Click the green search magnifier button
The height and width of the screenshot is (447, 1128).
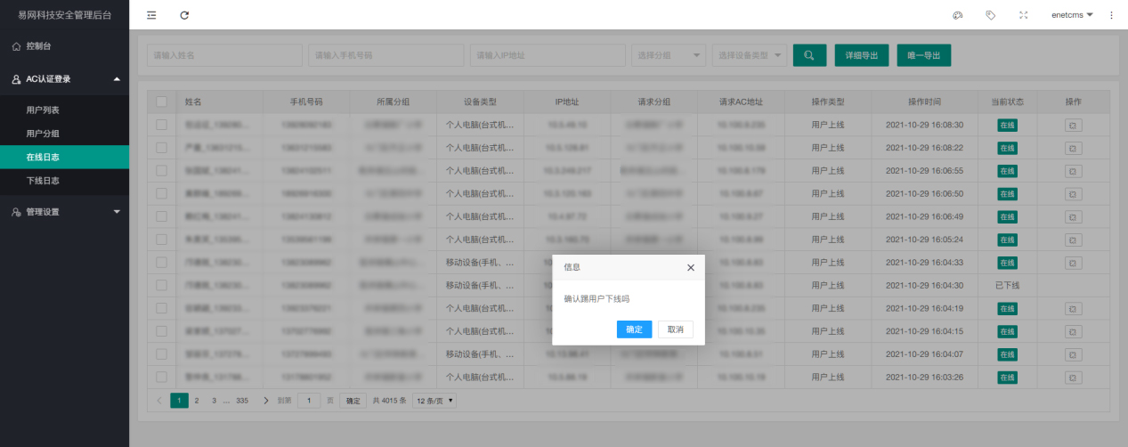pos(809,55)
